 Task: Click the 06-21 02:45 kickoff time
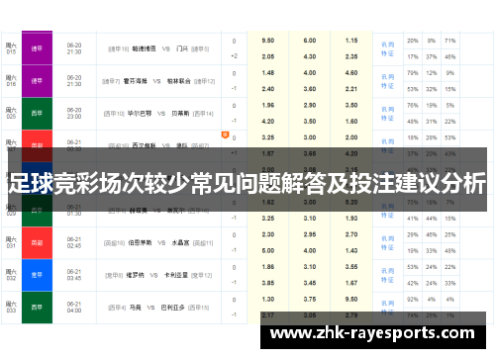click(x=74, y=242)
